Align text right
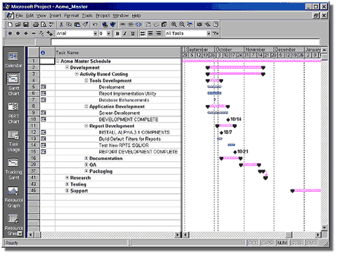This screenshot has width=343, height=257. click(158, 33)
